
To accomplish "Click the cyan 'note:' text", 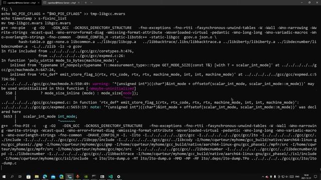I will click(95, 107).
